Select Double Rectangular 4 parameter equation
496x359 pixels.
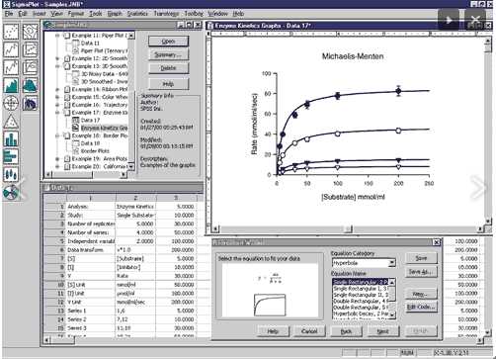(x=361, y=301)
